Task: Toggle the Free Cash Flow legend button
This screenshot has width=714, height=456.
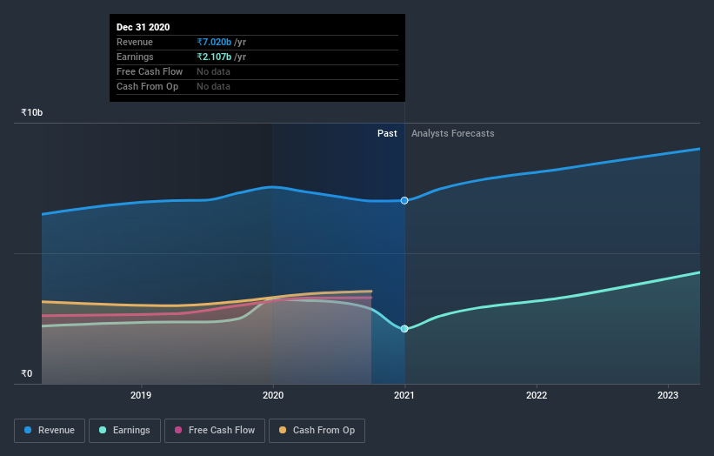Action: (x=215, y=431)
